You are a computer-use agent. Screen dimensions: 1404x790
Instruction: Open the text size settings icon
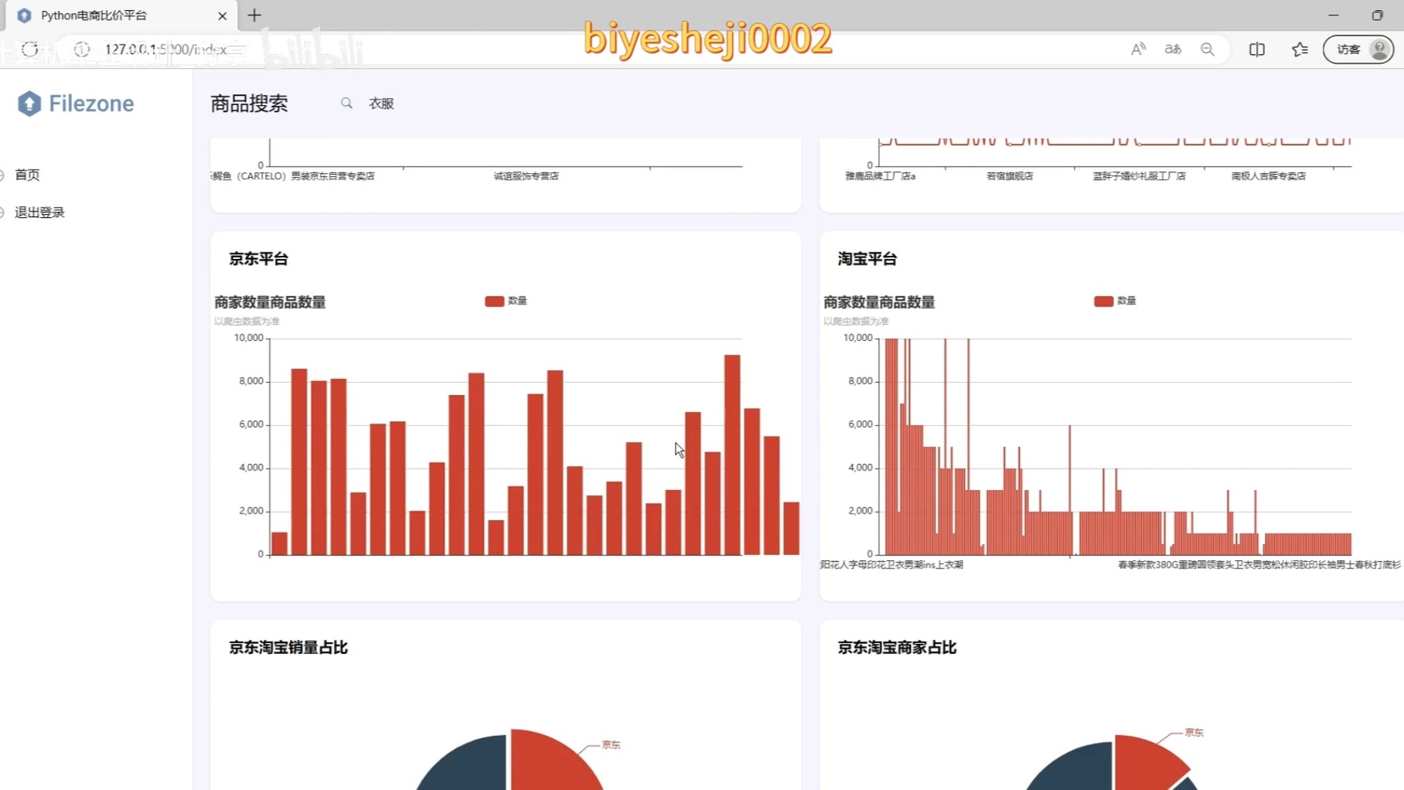click(x=1172, y=49)
